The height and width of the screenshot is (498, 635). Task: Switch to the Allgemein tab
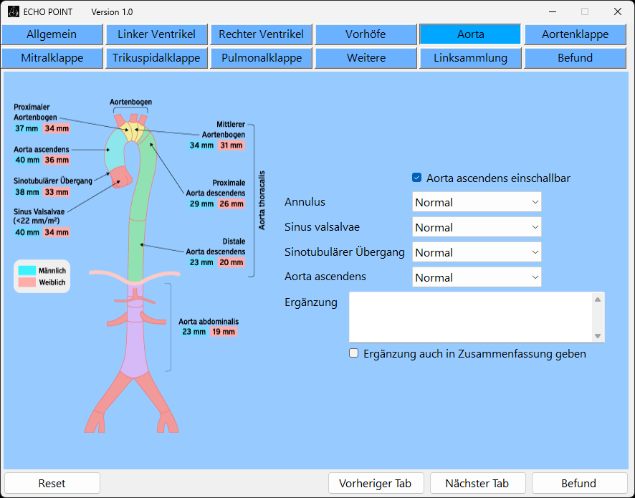52,34
